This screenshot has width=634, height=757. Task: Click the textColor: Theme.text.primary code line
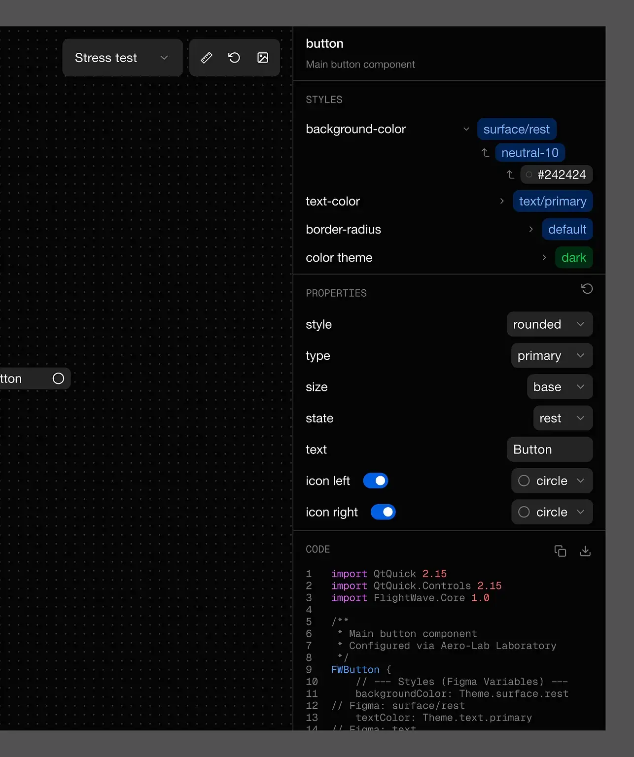444,718
